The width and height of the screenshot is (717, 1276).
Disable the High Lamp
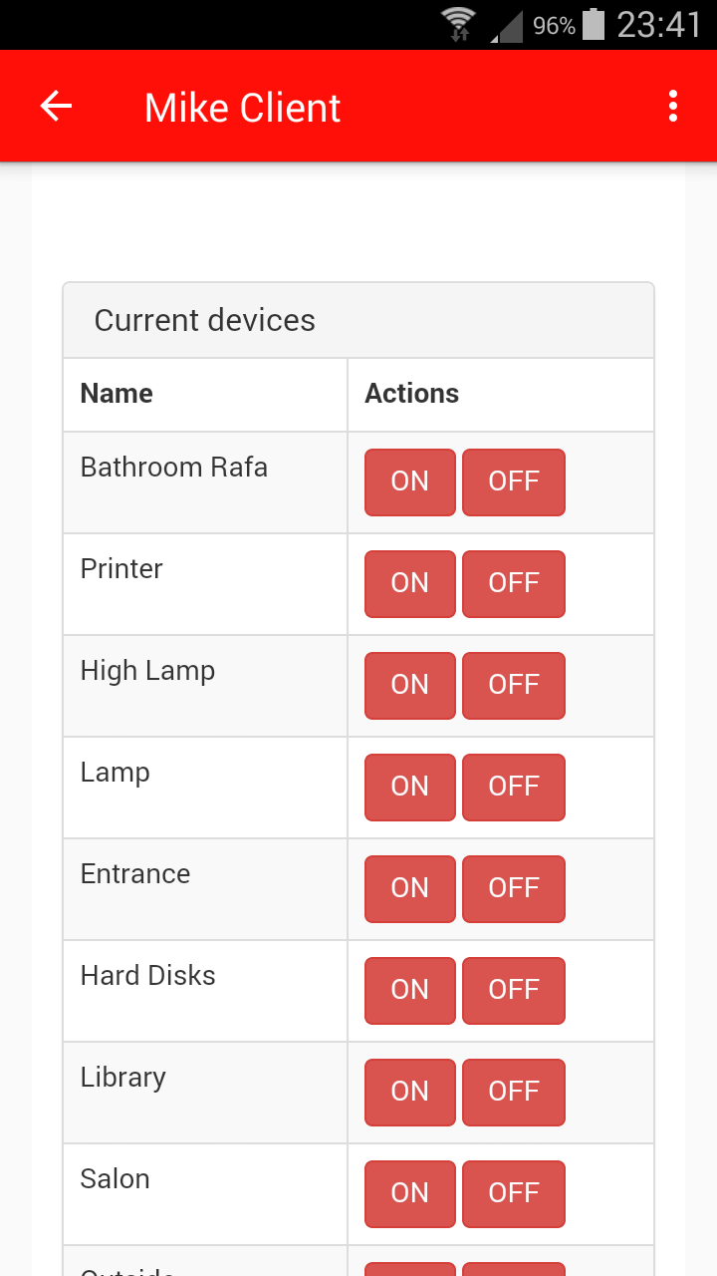[514, 685]
